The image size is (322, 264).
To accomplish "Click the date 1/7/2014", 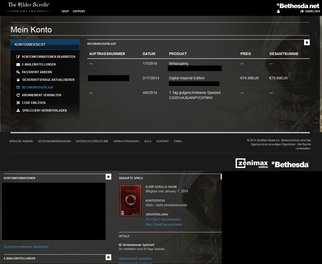I will (150, 63).
